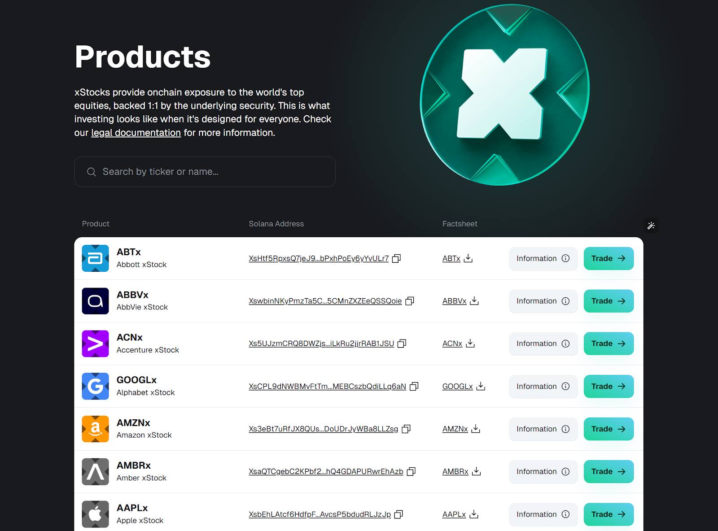718x531 pixels.
Task: Open the legal documentation link
Action: pyautogui.click(x=136, y=133)
